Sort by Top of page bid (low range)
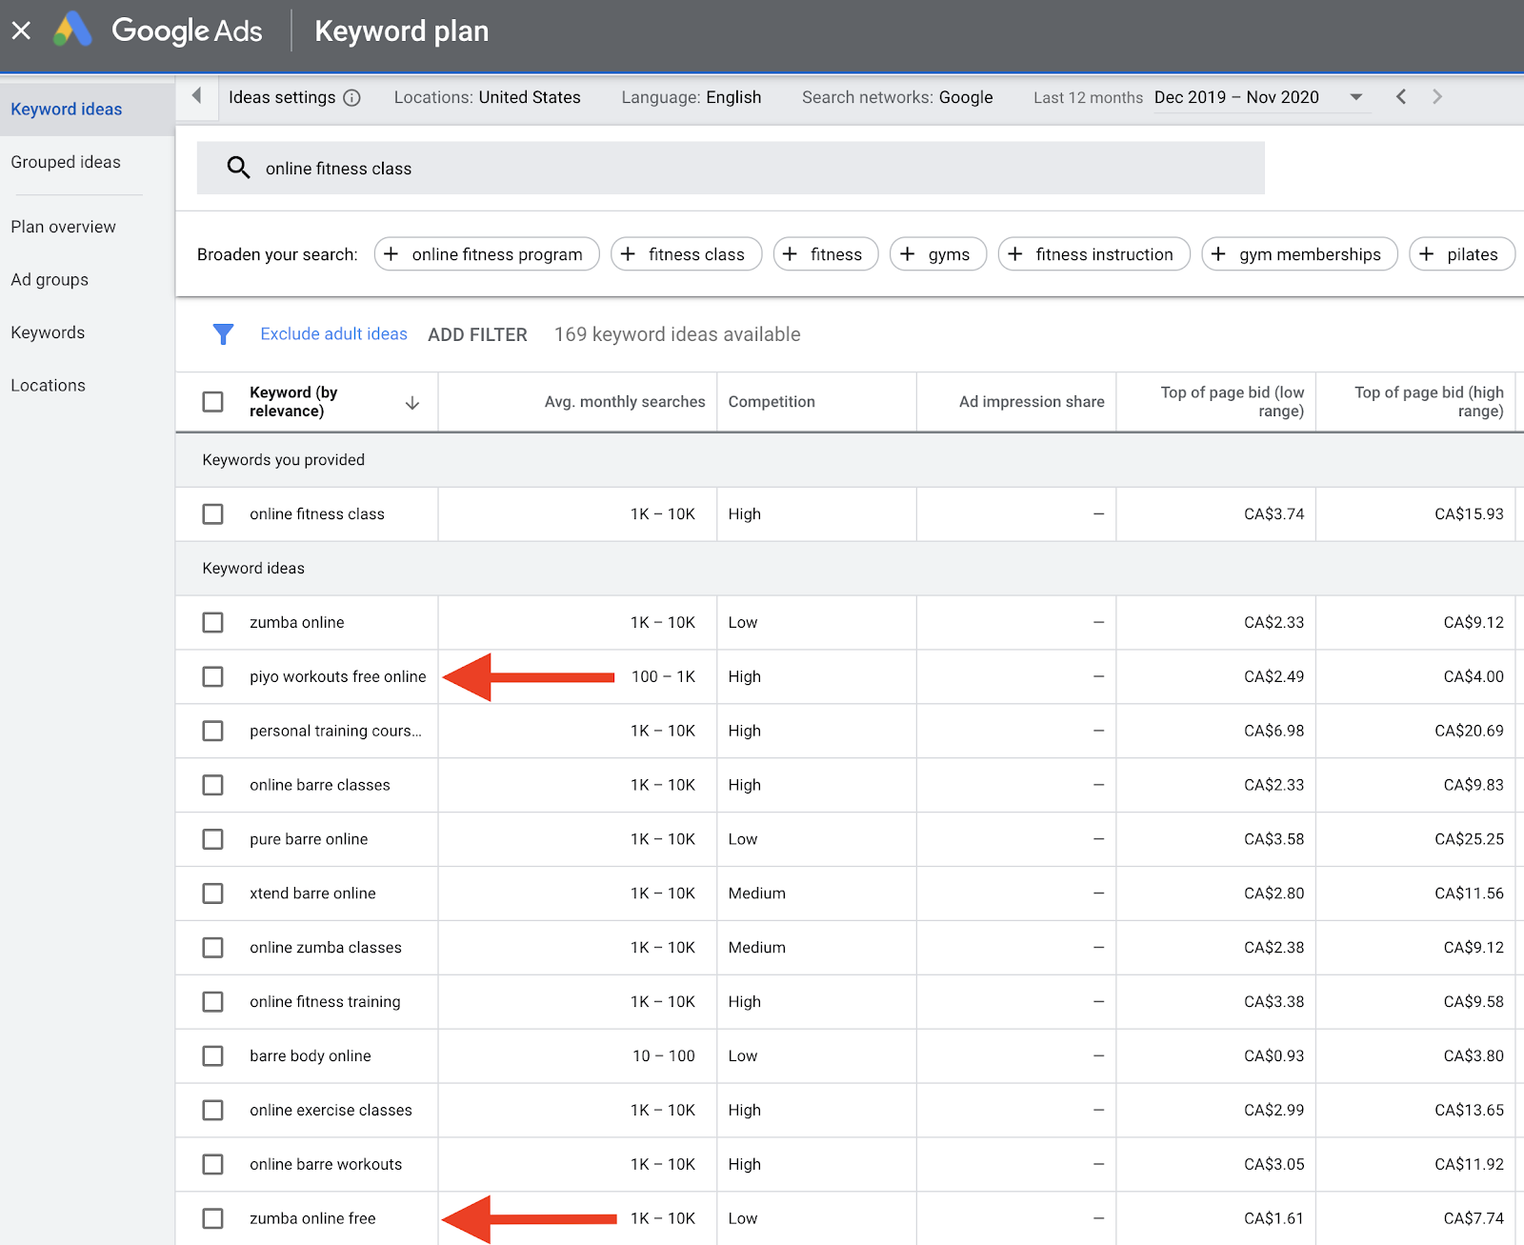 (x=1233, y=402)
